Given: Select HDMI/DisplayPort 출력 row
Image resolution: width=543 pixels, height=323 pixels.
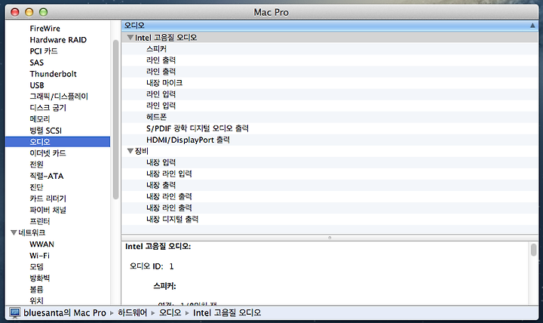Looking at the screenshot, I should [x=330, y=140].
